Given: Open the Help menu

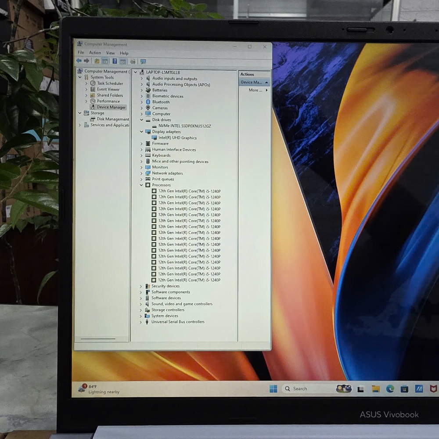Looking at the screenshot, I should (124, 53).
